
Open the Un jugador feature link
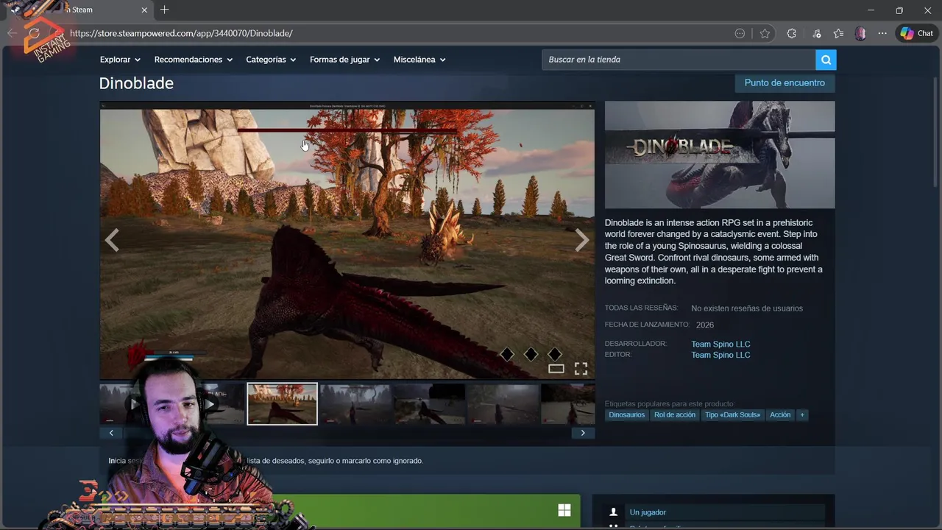[648, 512]
